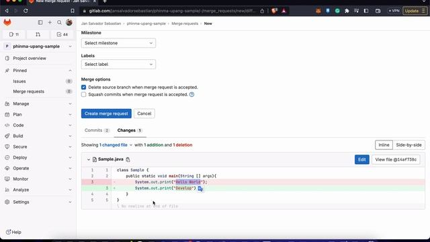430x242 pixels.
Task: Open the merge requests shortcut icon
Action: 38,34
